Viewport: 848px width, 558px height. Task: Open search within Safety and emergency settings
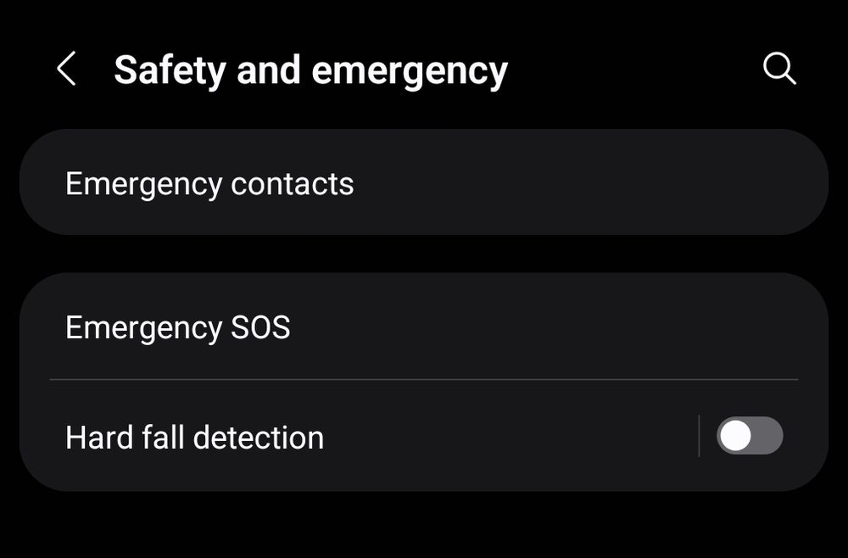click(x=778, y=69)
